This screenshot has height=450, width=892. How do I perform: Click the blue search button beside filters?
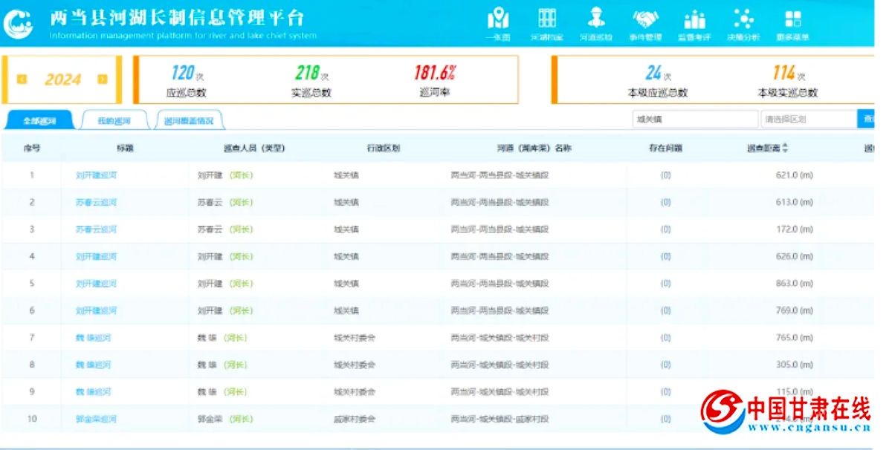[867, 119]
